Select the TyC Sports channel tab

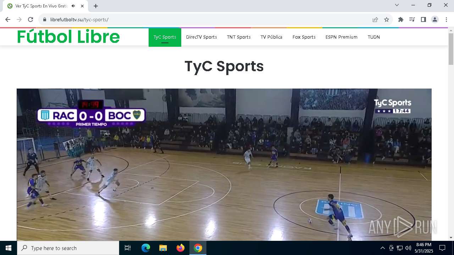[x=165, y=37]
